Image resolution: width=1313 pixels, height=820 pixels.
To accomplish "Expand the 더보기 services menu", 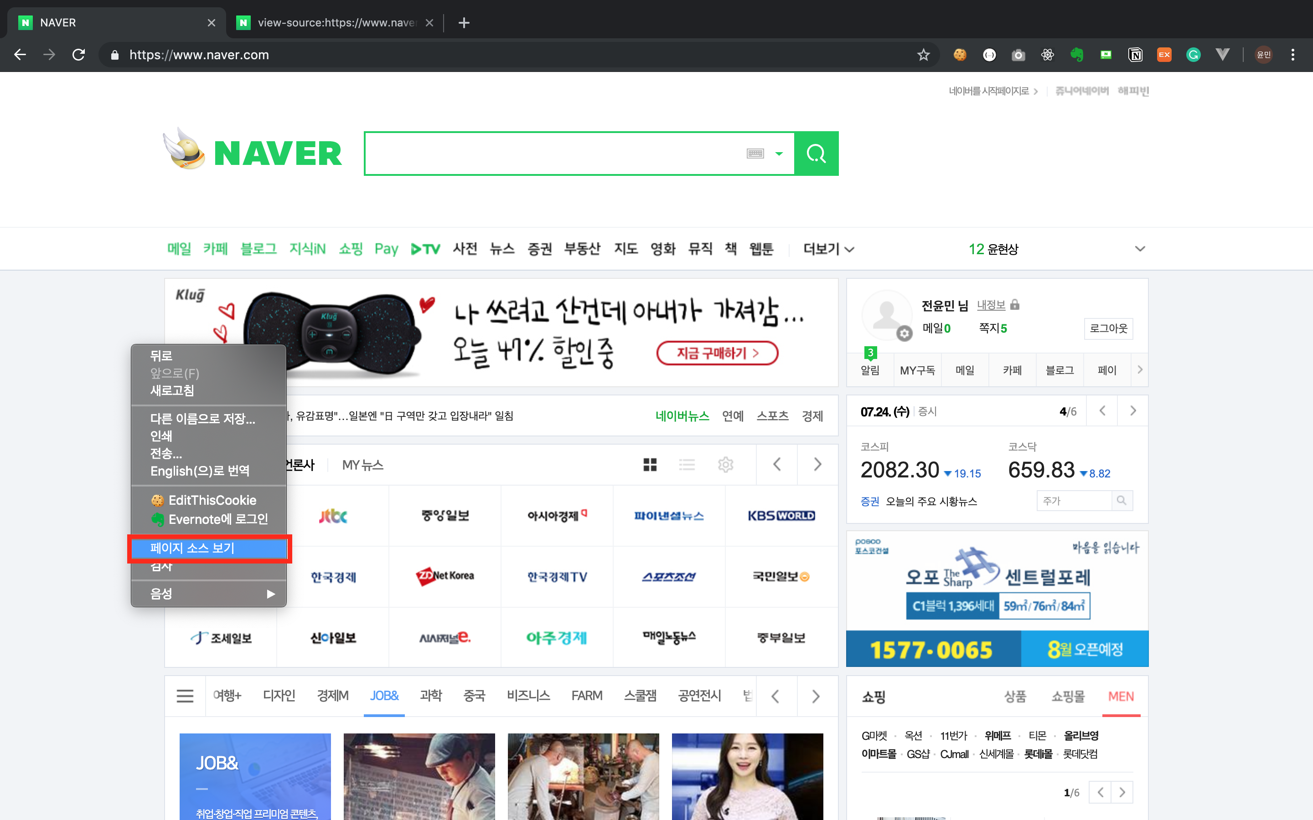I will [828, 249].
